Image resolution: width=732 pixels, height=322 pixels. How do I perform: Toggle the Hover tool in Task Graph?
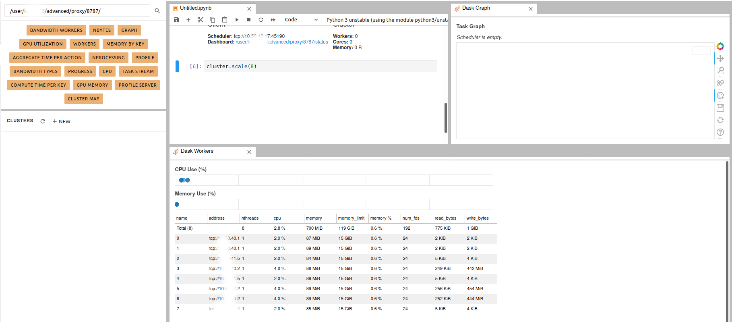720,96
